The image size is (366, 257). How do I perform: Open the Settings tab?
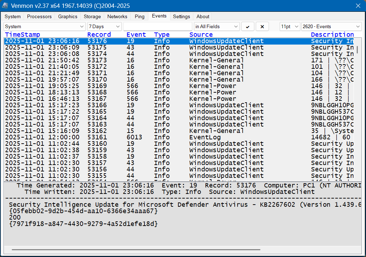point(181,16)
